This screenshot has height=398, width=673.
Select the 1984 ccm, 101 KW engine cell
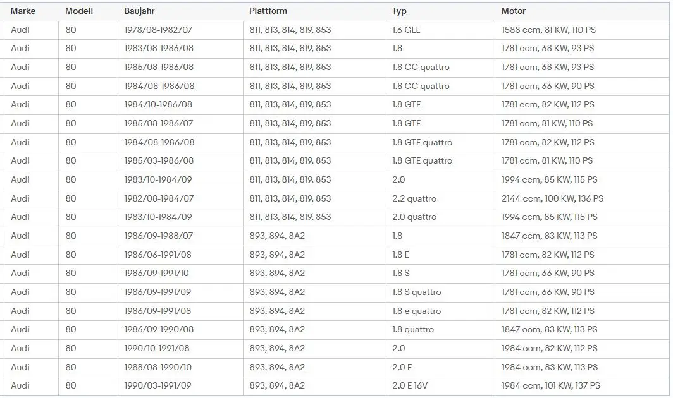[x=550, y=385]
